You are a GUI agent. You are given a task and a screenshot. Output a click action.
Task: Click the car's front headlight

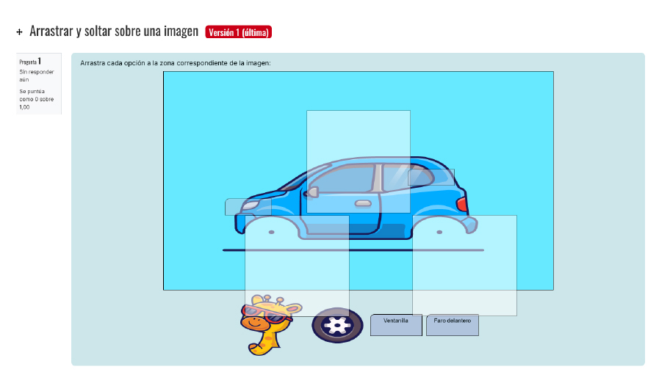(250, 205)
